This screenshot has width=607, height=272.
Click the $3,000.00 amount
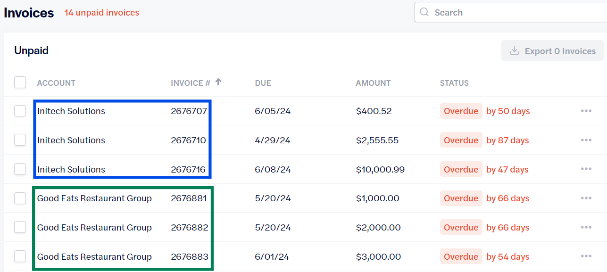(x=378, y=257)
